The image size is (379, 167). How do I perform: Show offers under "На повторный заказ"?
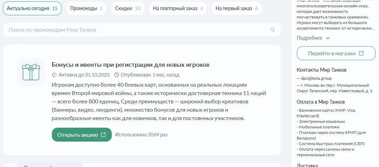coord(178,8)
